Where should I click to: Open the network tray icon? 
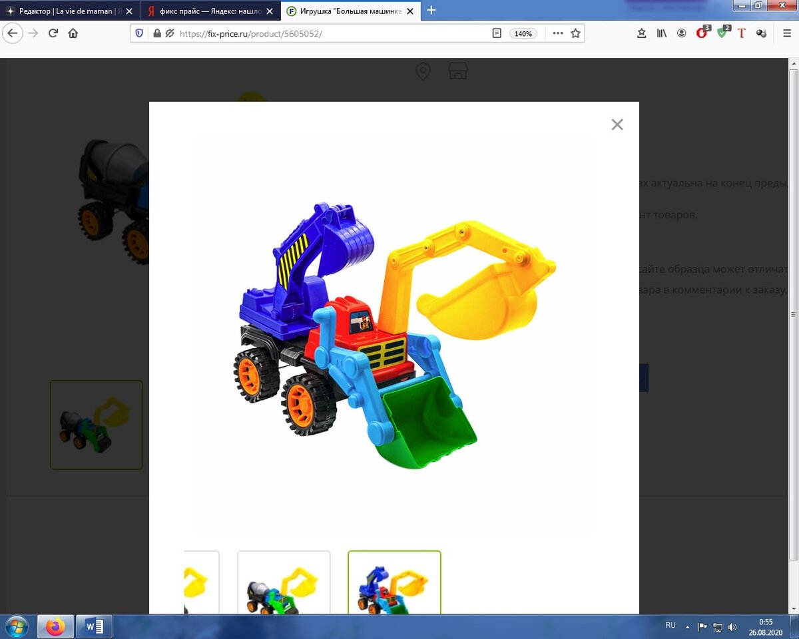click(718, 627)
